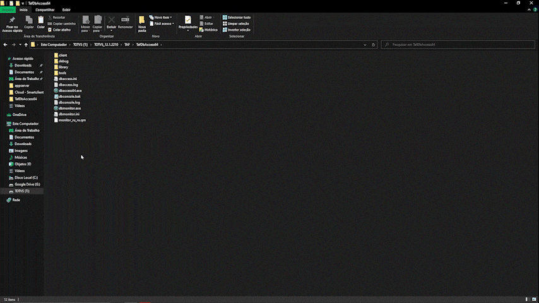Click Colar atalho option
The width and height of the screenshot is (539, 303).
59,30
